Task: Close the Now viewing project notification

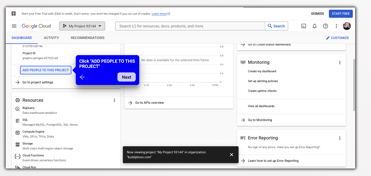Action: (231, 155)
